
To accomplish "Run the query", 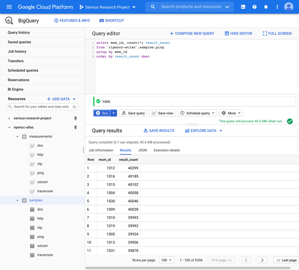I will tap(102, 113).
